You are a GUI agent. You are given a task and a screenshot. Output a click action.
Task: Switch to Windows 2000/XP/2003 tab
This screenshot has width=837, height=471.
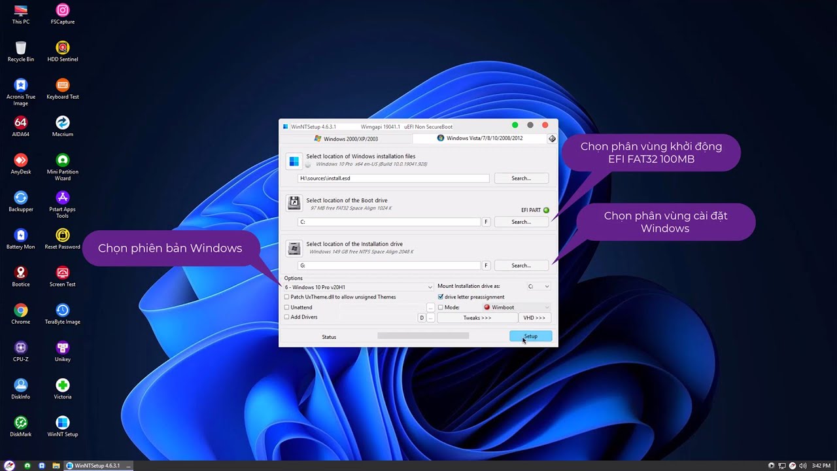click(345, 139)
